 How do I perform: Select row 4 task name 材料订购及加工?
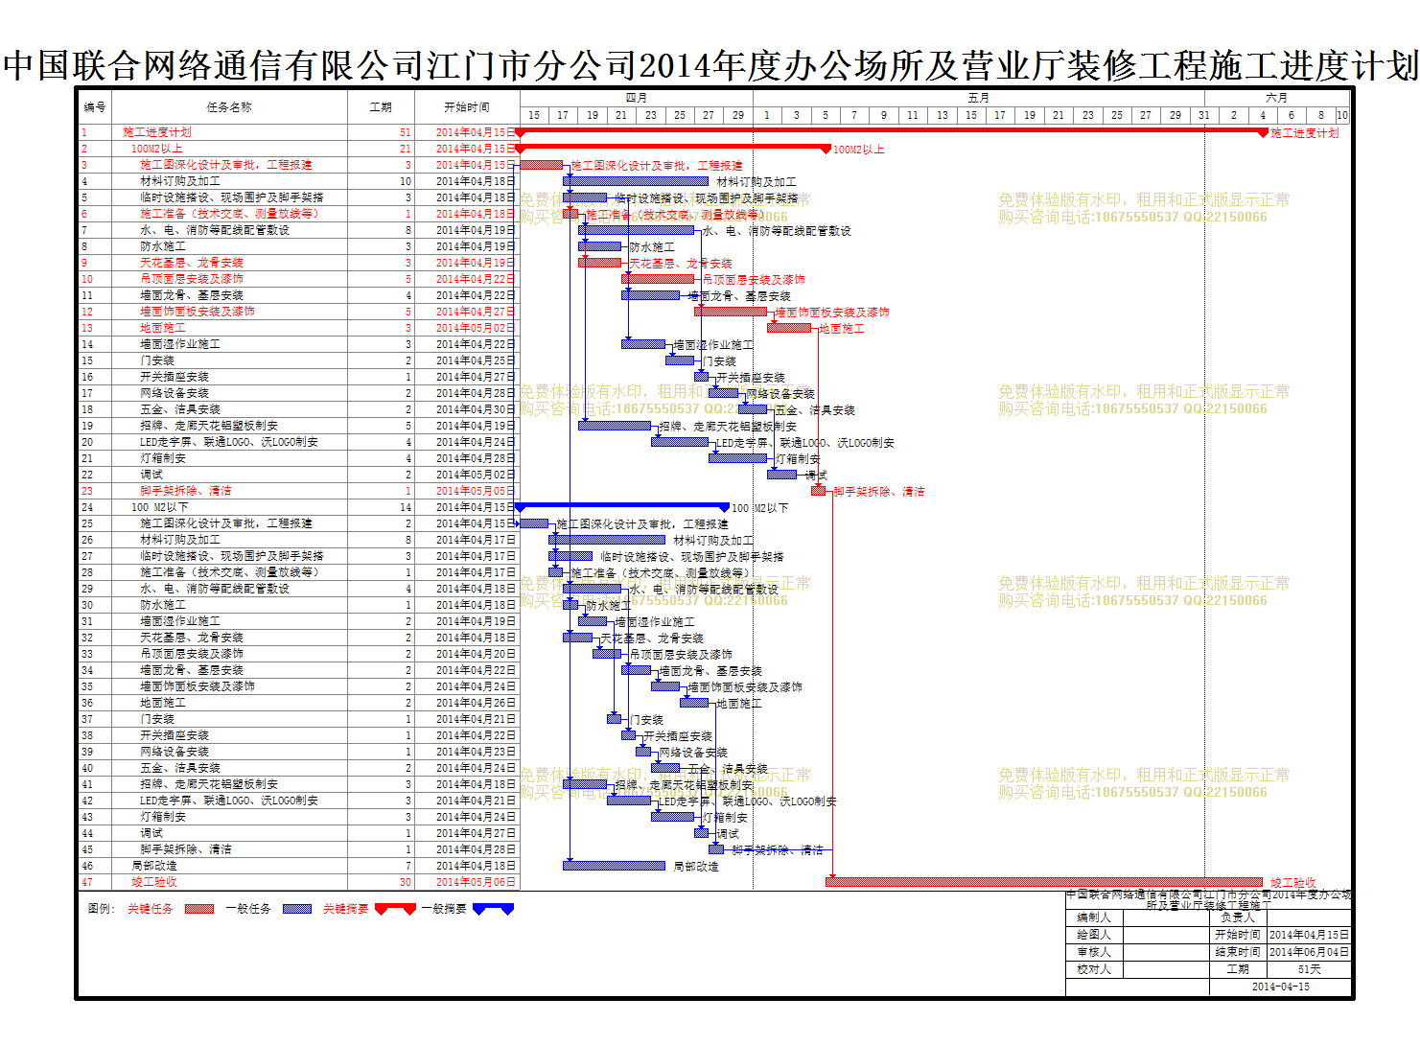point(180,181)
